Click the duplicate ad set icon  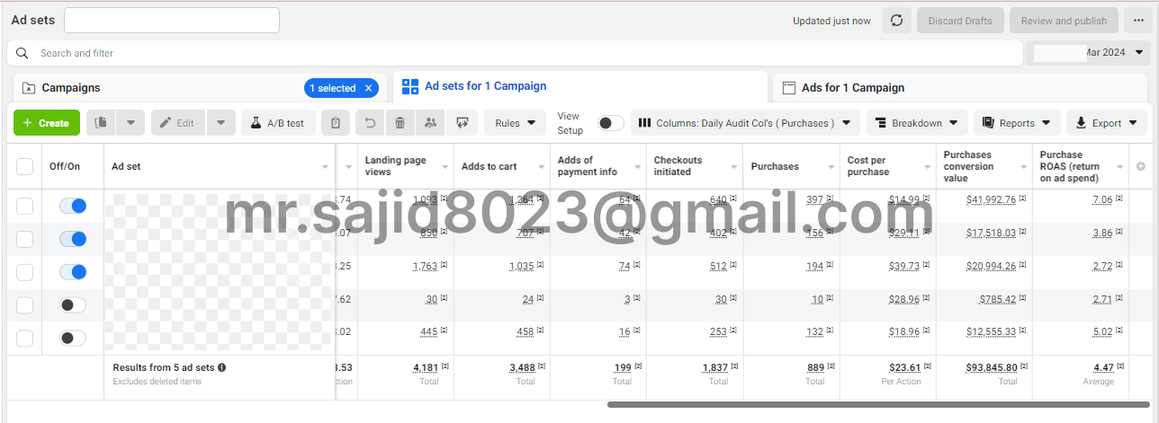pos(103,123)
